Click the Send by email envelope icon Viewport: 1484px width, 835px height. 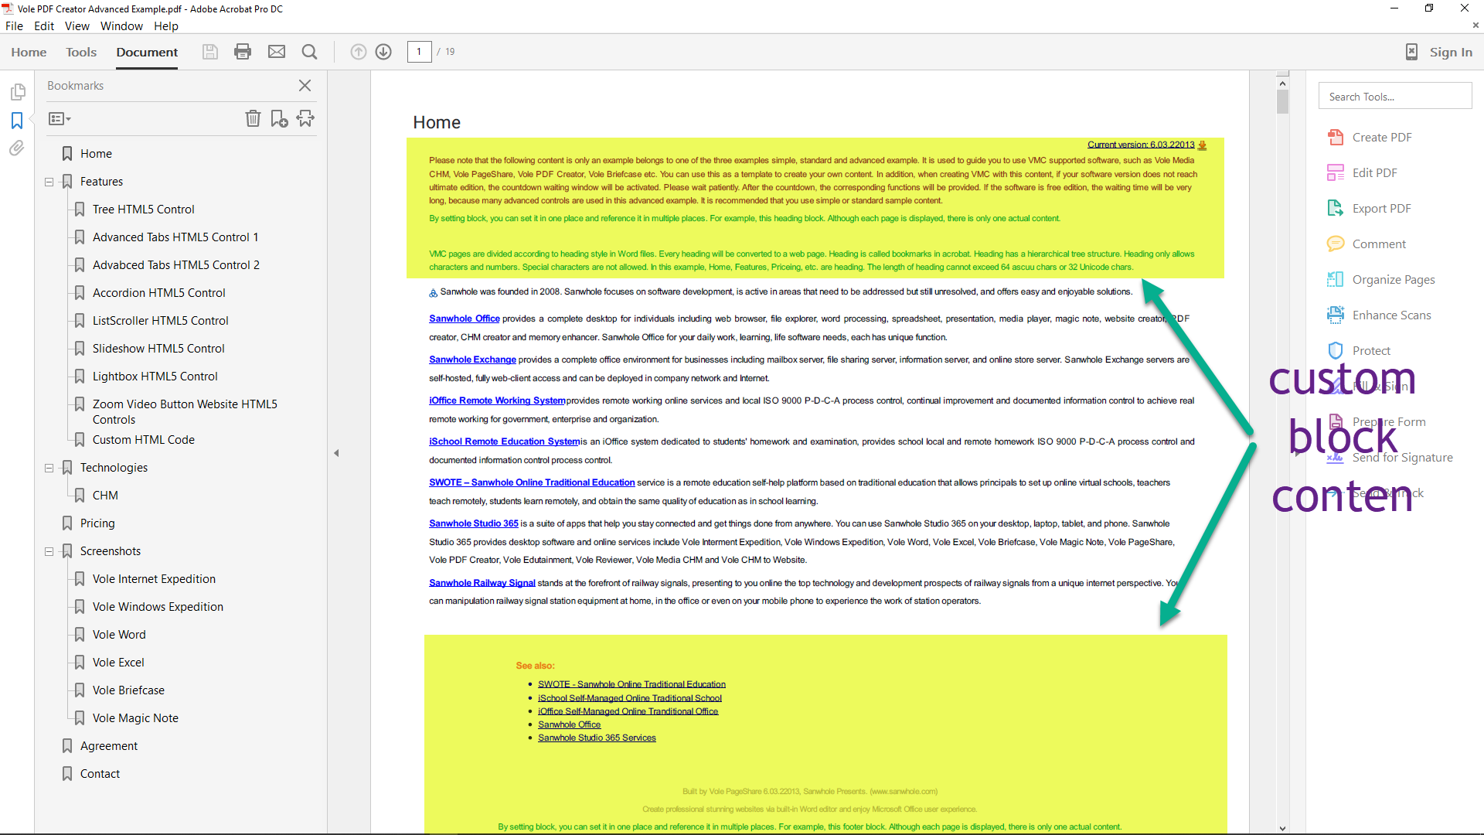[x=277, y=52]
